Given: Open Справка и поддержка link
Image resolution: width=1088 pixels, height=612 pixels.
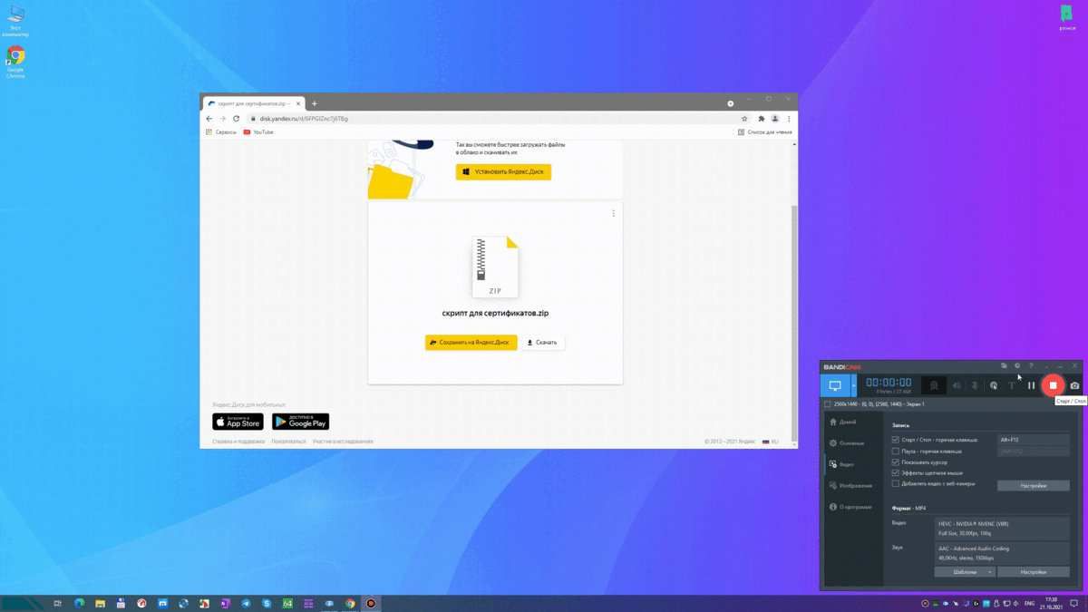Looking at the screenshot, I should pyautogui.click(x=238, y=442).
